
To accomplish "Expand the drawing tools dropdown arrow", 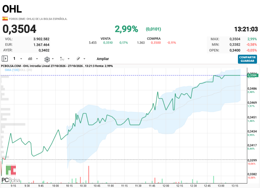I will [x=84, y=59].
